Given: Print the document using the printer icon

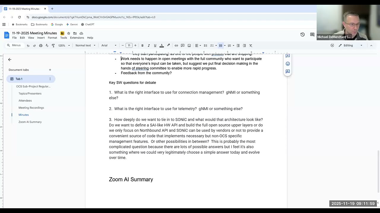Looking at the screenshot, I should pyautogui.click(x=41, y=46).
